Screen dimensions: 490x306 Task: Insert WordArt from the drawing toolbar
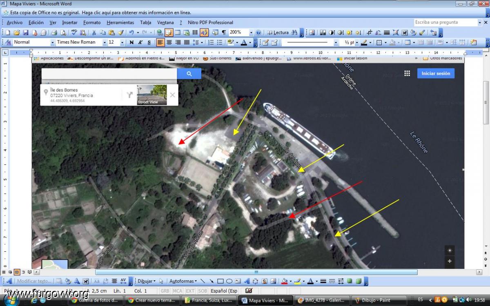coord(247,281)
